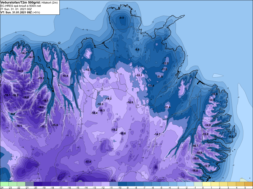Pick the legend color swatch labeled 0
This screenshot has height=189, width=253.
[206, 184]
